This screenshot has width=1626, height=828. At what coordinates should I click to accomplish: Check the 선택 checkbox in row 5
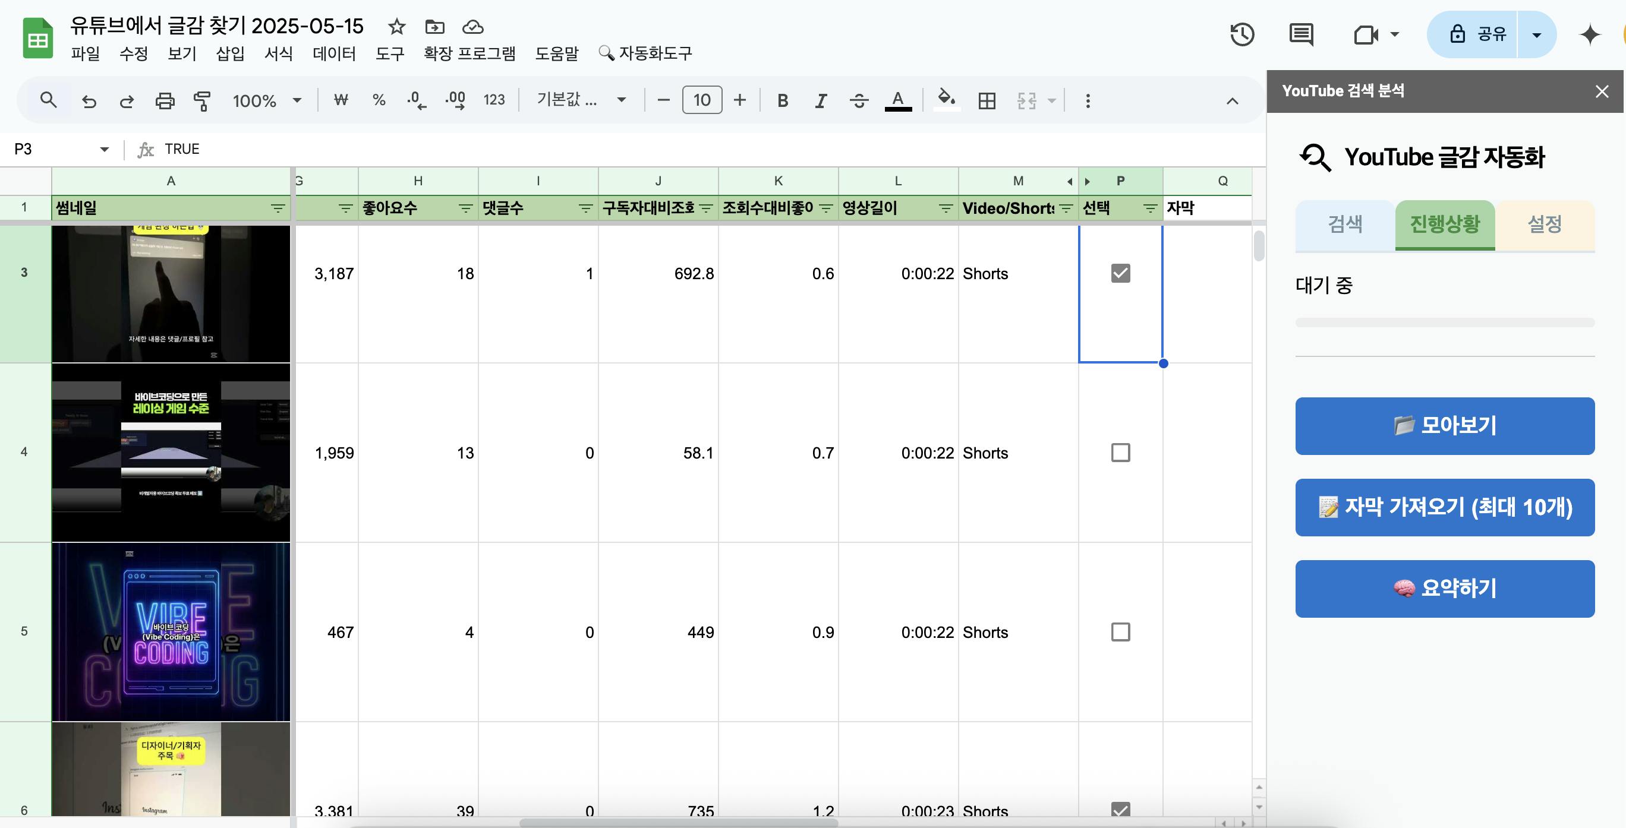point(1120,632)
